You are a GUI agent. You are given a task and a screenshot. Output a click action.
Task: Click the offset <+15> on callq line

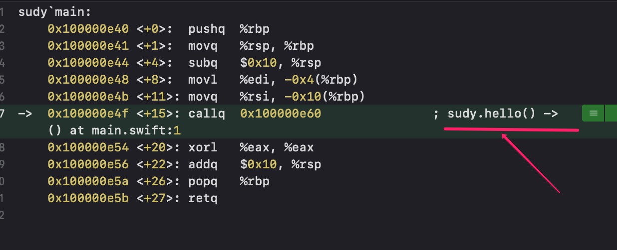pyautogui.click(x=155, y=114)
